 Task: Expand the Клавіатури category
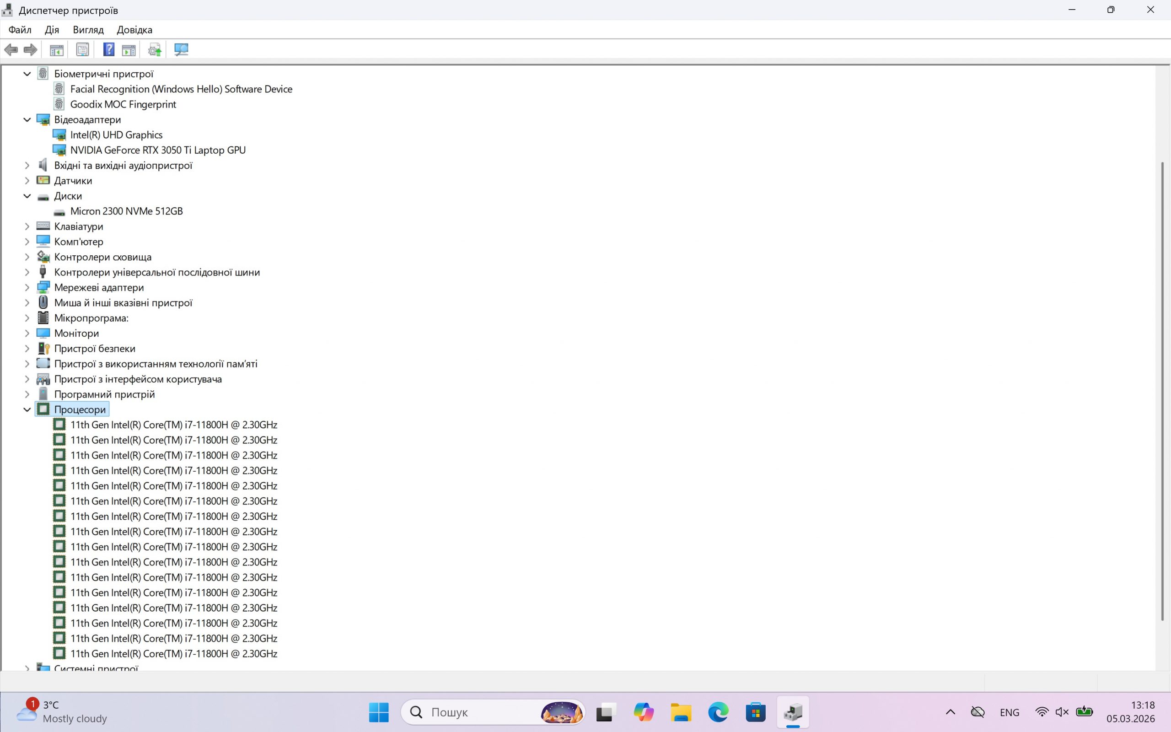coord(27,226)
